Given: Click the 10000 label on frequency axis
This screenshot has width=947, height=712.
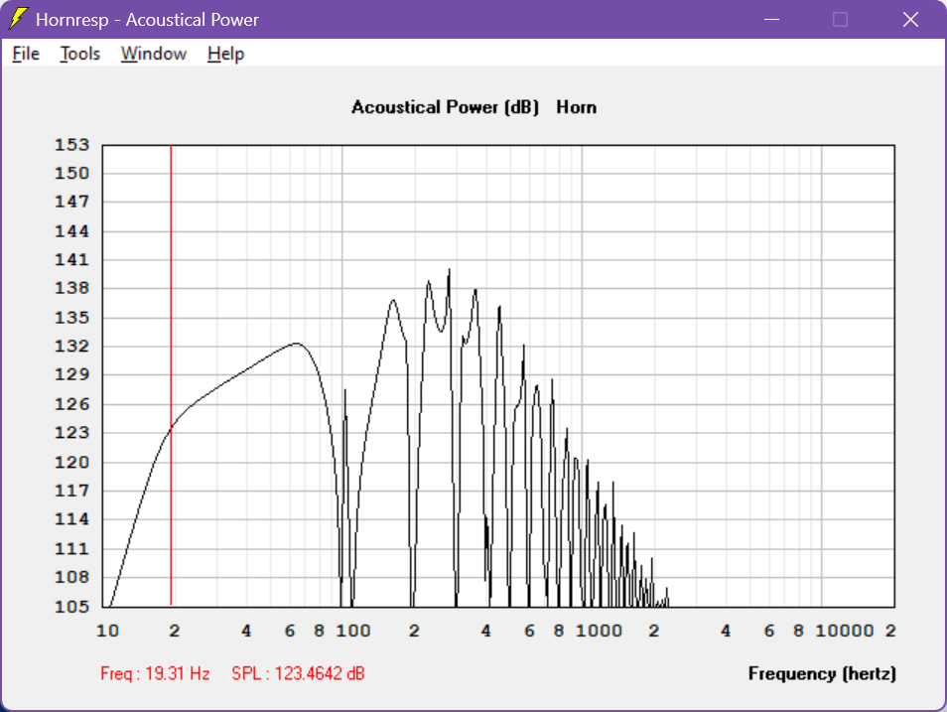Looking at the screenshot, I should (x=845, y=631).
